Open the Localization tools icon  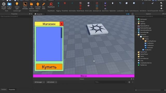coord(120,3)
